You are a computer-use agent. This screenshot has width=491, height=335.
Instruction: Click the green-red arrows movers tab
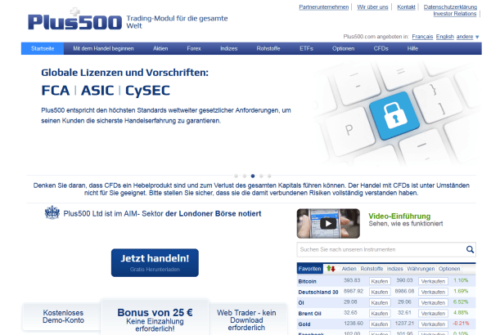coord(331,268)
